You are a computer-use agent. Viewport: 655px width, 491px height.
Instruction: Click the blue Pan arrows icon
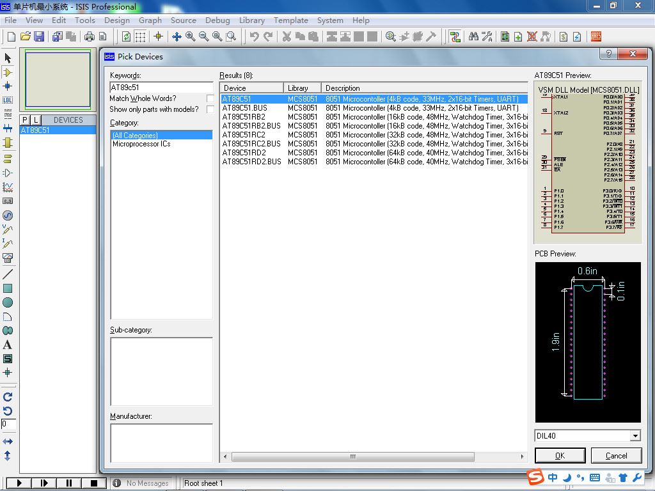(177, 36)
